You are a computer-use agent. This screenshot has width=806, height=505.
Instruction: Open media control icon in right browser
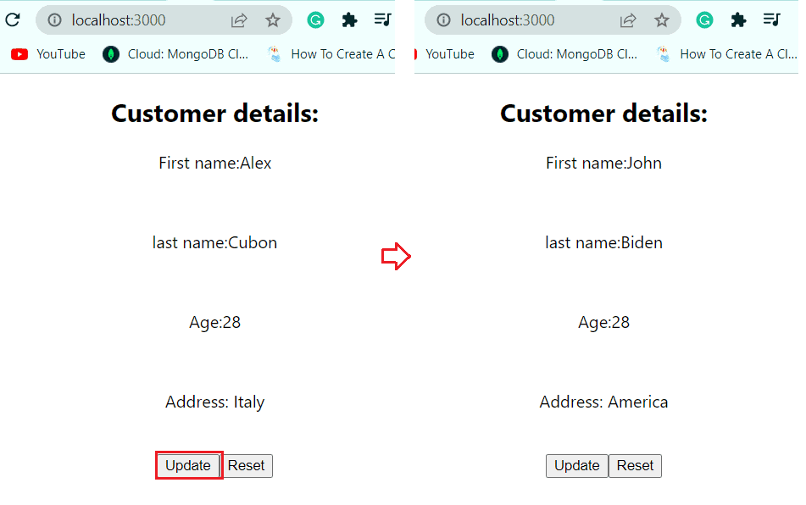[772, 20]
